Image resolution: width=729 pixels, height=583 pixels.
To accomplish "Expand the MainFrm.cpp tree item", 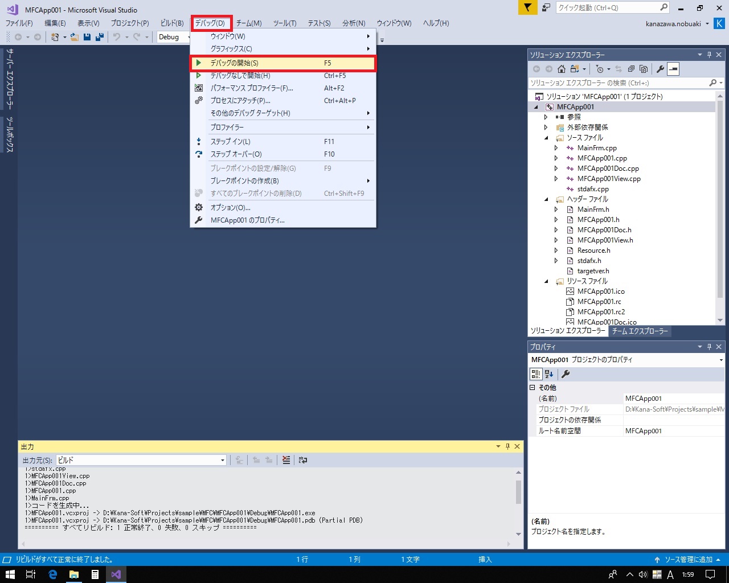I will [556, 148].
